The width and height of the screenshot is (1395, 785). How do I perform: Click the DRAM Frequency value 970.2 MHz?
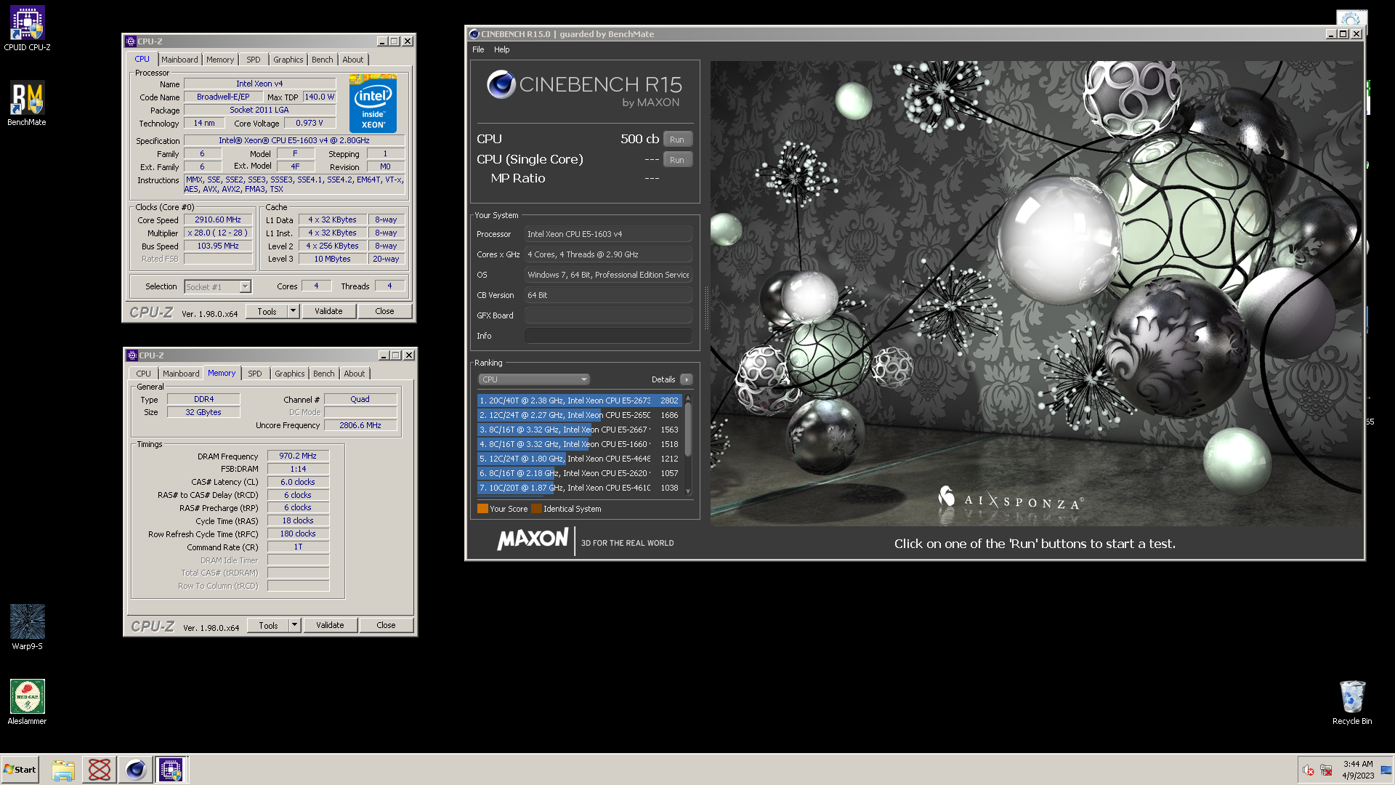tap(298, 456)
